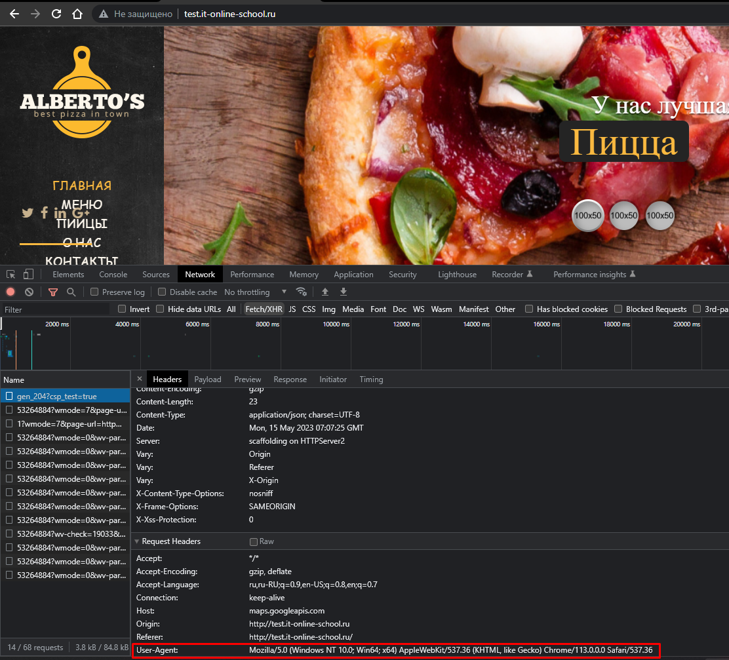Open the No throttling dropdown
Viewport: 729px width, 660px height.
point(255,292)
